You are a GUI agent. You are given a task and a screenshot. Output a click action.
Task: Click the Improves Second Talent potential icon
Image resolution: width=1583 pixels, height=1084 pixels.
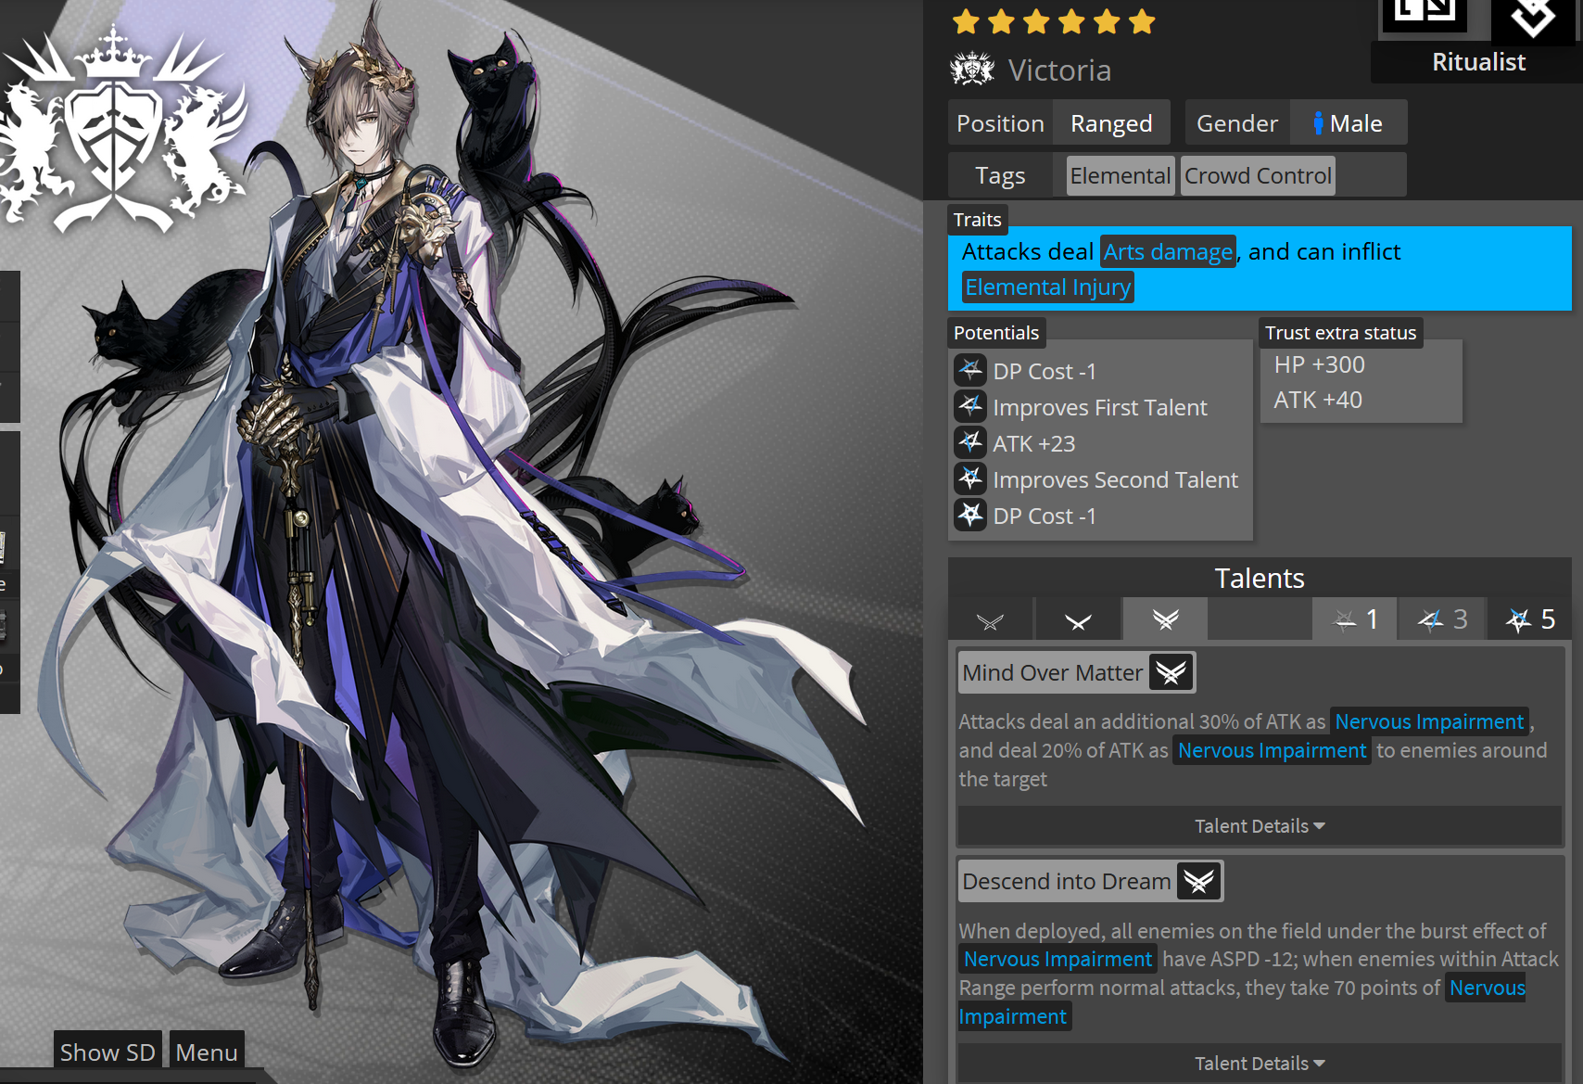click(x=970, y=478)
